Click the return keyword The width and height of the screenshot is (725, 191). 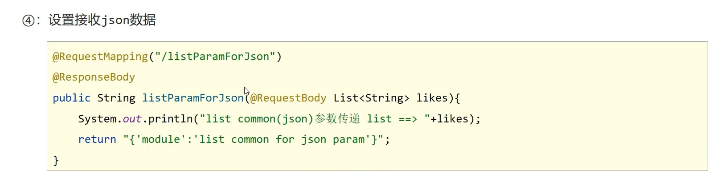click(x=97, y=139)
